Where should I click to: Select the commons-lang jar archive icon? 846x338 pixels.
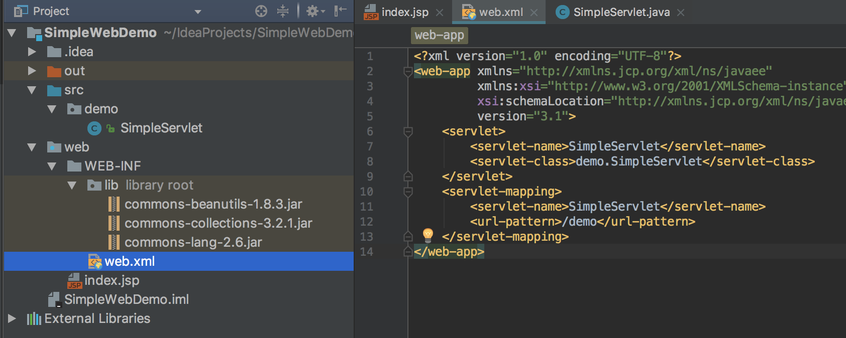115,242
